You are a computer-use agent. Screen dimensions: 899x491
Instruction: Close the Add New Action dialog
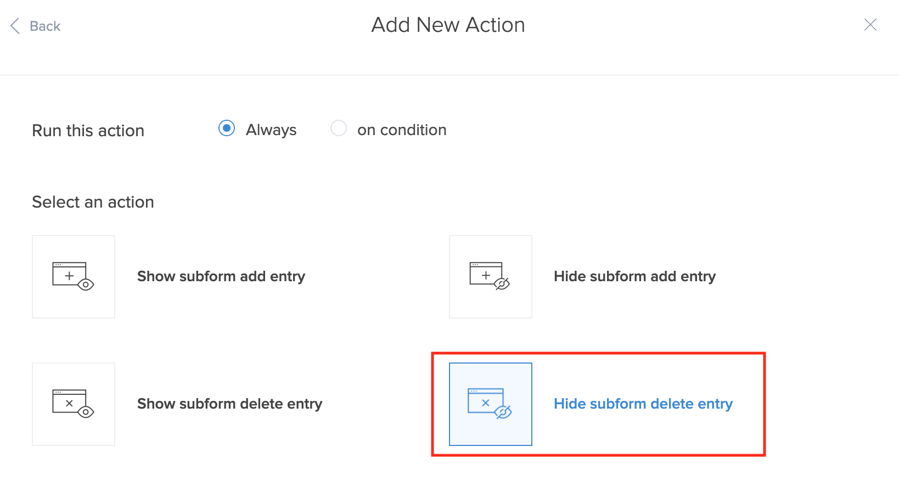click(x=870, y=25)
